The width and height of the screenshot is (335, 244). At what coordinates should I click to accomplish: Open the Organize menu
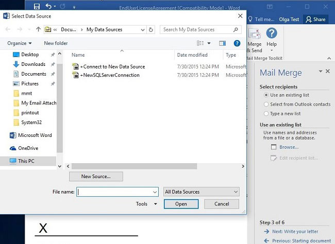tap(20, 43)
